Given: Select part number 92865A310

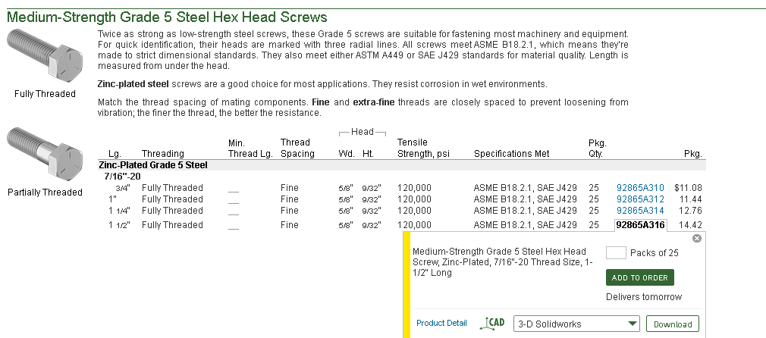Looking at the screenshot, I should [640, 188].
